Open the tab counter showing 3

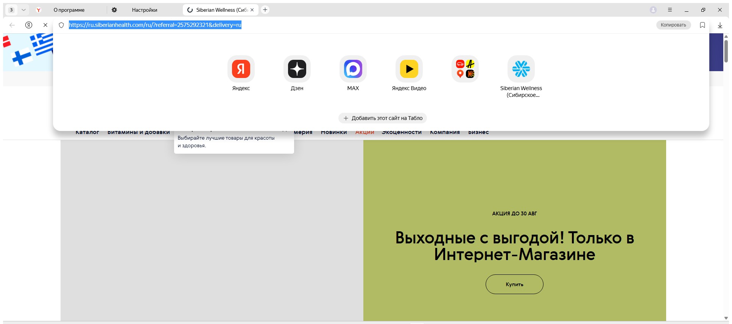point(12,10)
